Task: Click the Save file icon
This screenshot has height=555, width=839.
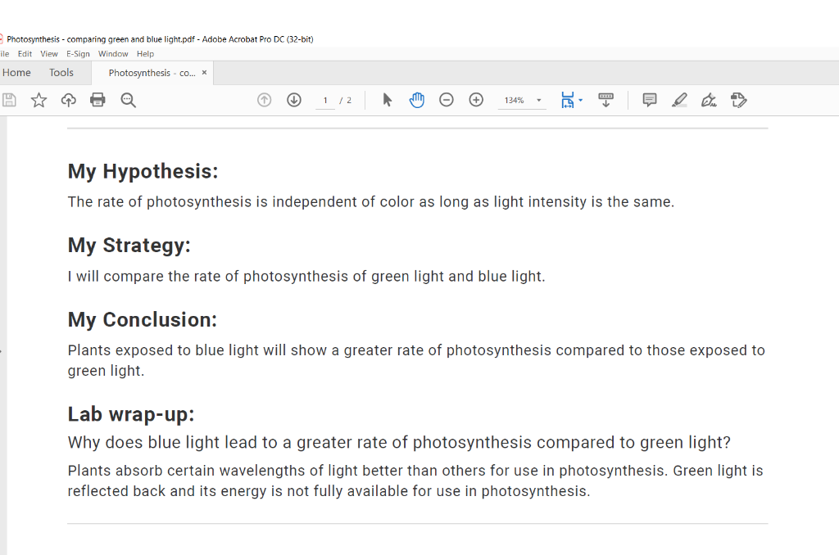Action: [9, 100]
